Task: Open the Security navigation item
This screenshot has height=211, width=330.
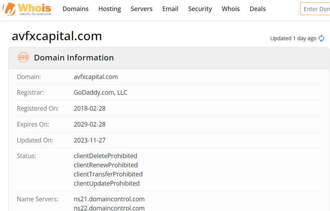Action: tap(200, 9)
